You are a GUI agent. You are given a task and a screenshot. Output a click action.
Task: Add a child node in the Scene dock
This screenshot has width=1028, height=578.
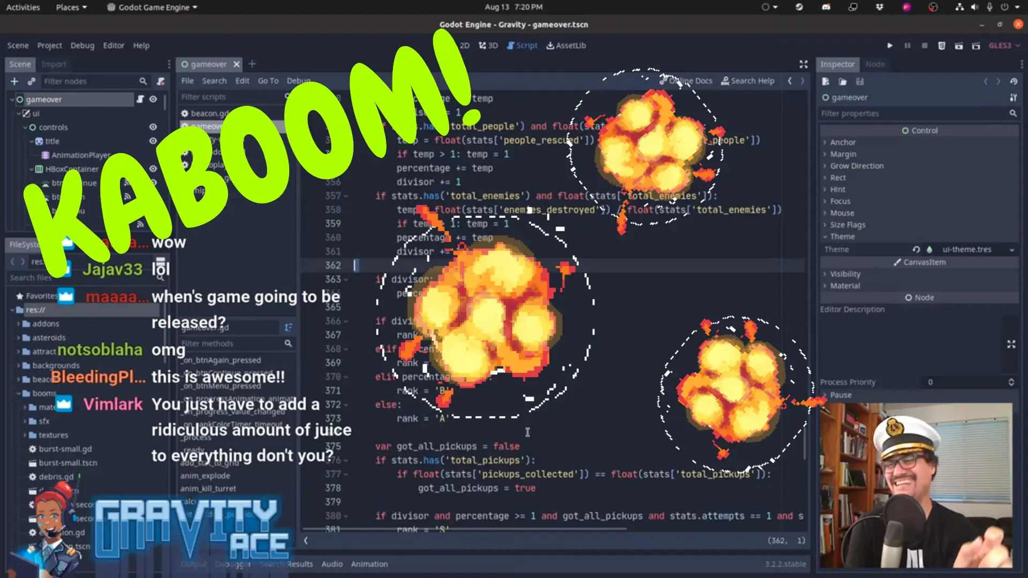pos(14,81)
